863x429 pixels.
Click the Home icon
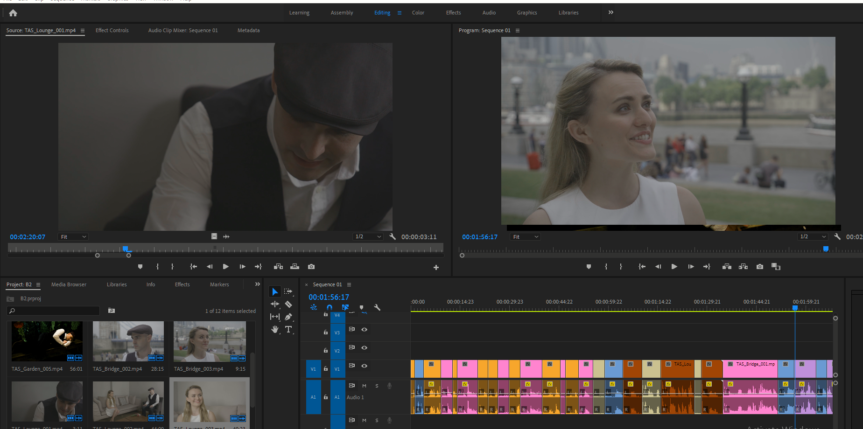point(13,13)
